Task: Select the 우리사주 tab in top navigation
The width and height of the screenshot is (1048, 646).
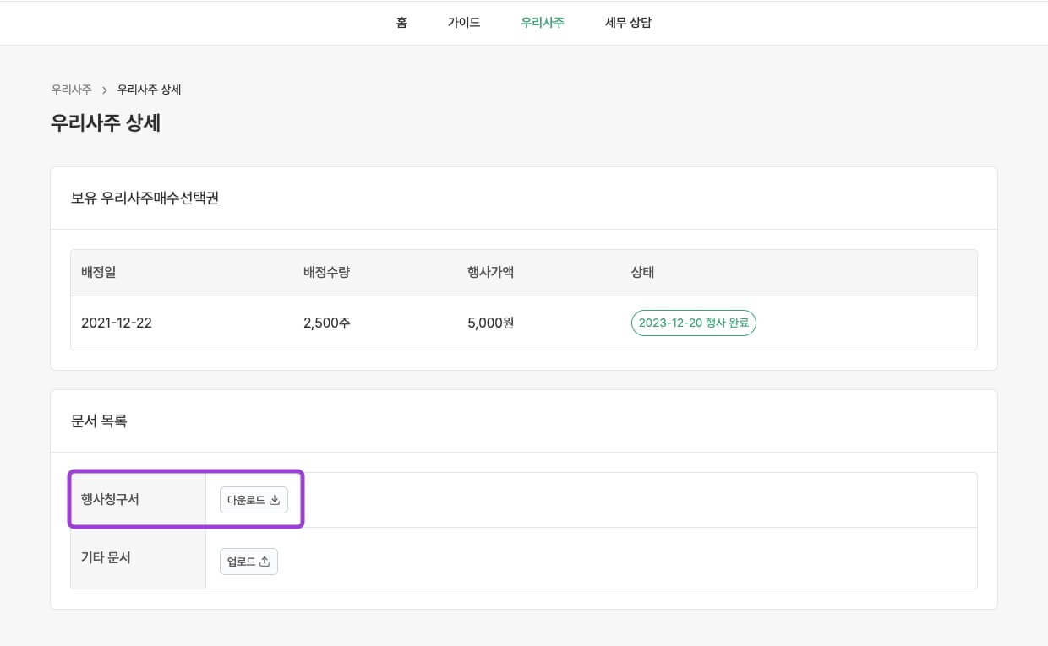Action: (x=543, y=23)
